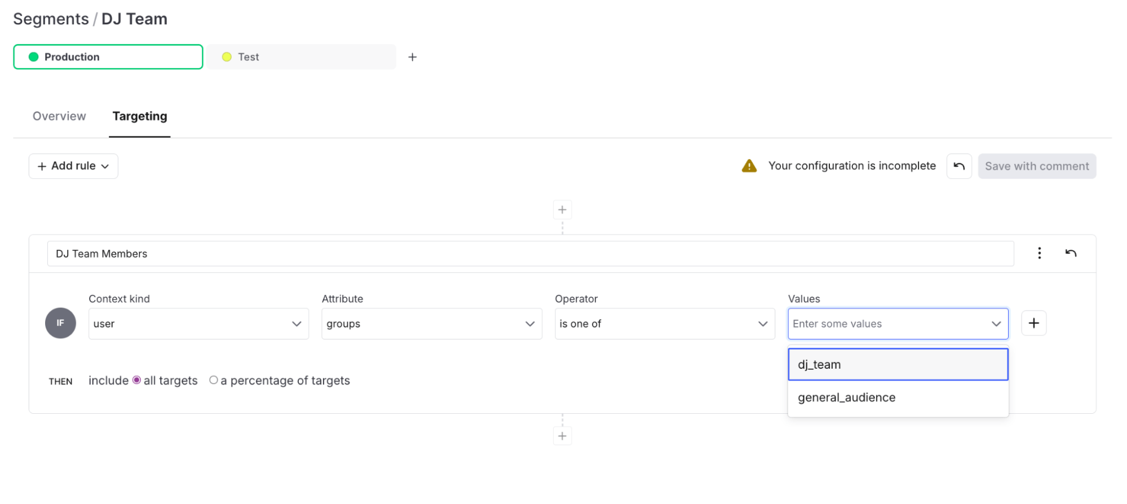Viewport: 1127px width, 504px height.
Task: Select the green Production environment indicator
Action: point(34,57)
